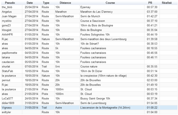Click the Marathon du Lac D'annecy cell
The width and height of the screenshot is (178, 115).
pyautogui.click(x=112, y=12)
